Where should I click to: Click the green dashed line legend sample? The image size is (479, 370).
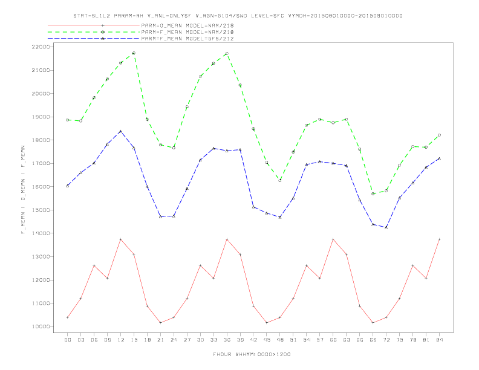(x=94, y=32)
